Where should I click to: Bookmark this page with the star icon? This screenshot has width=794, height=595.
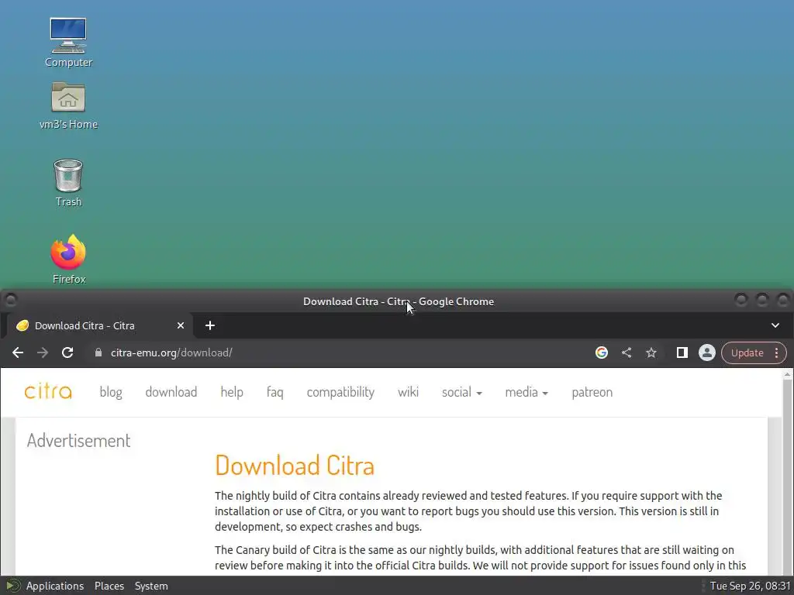click(651, 353)
